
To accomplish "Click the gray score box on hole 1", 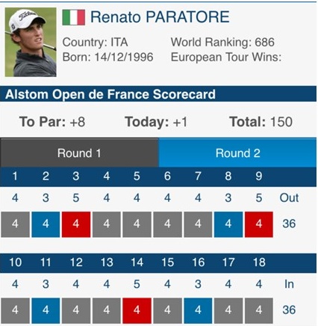I will tap(15, 224).
